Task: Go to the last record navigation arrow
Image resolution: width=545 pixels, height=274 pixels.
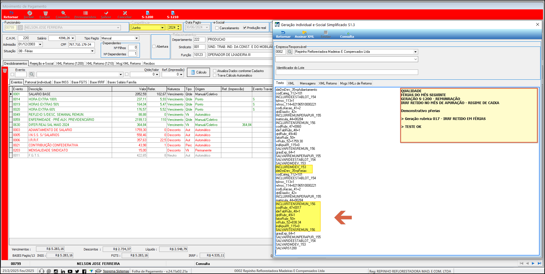Action: click(x=539, y=263)
